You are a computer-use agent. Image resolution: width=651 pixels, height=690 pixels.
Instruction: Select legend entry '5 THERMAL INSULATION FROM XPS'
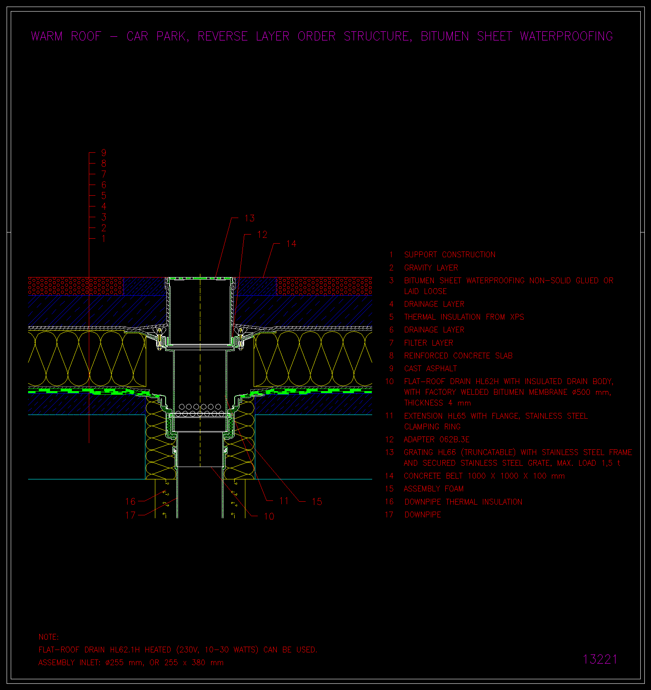coord(456,317)
